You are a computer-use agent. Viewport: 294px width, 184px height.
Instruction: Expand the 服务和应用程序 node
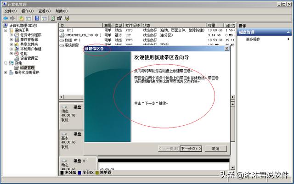pos(6,72)
